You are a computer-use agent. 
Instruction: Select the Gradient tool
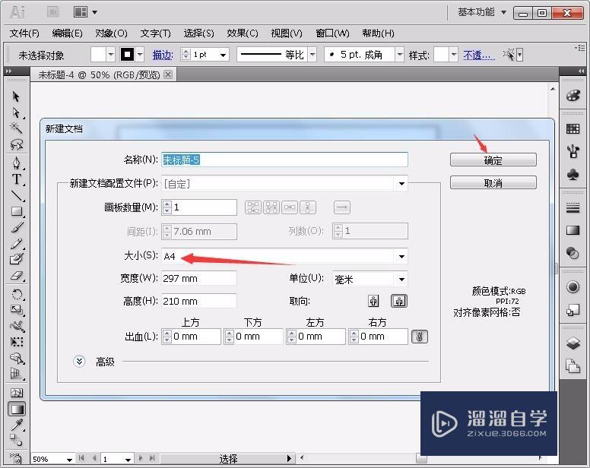click(17, 409)
